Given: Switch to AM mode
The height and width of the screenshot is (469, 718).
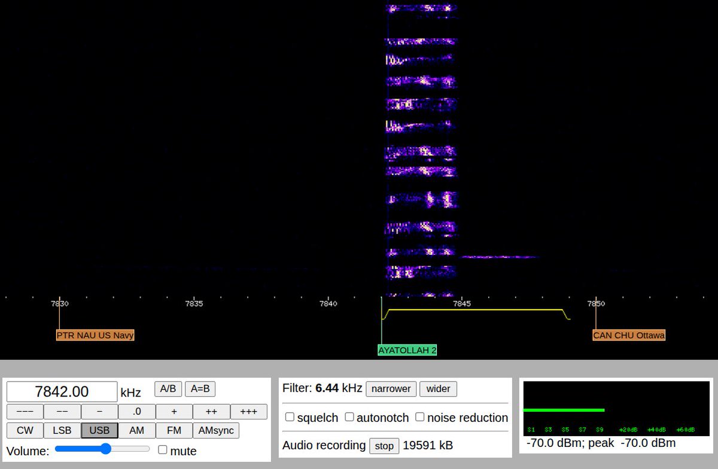Looking at the screenshot, I should pyautogui.click(x=136, y=431).
